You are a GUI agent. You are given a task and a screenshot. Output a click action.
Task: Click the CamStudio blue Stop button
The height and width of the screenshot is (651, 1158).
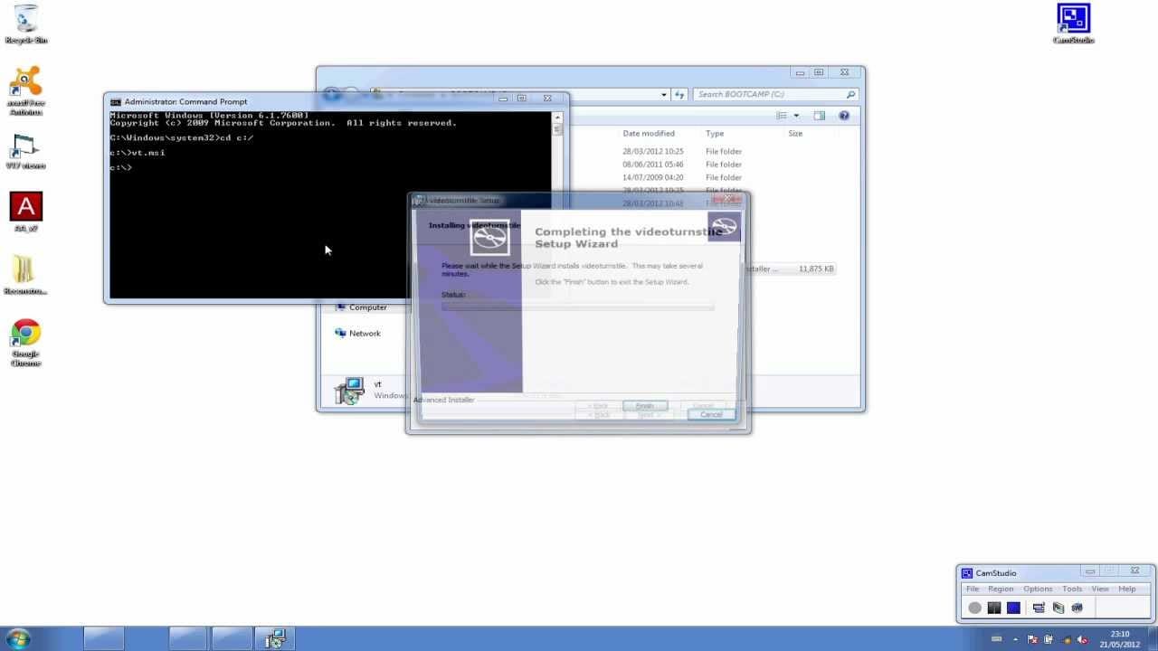1013,608
